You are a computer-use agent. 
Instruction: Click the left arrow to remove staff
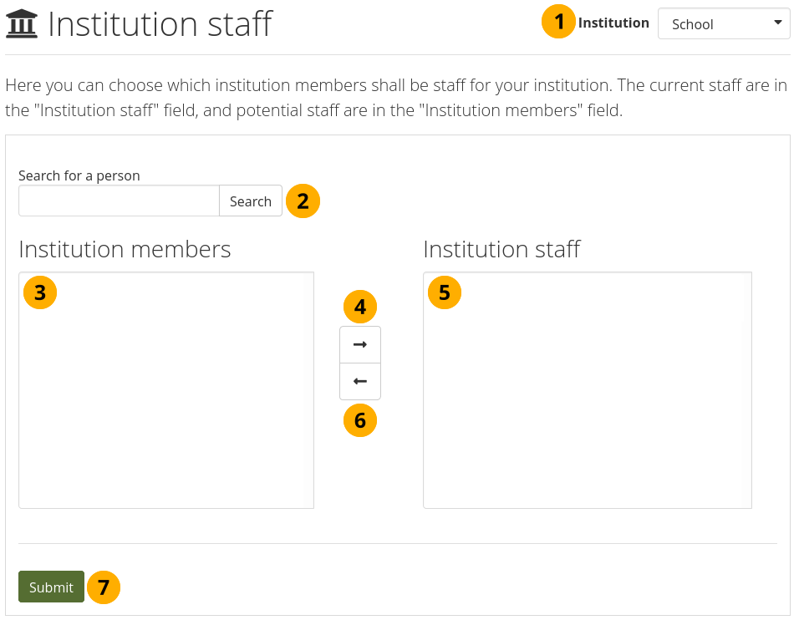point(360,381)
